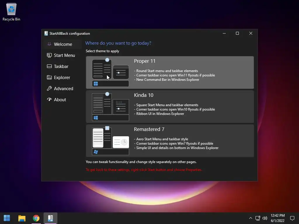Open the Taskbar settings page
The width and height of the screenshot is (299, 224).
tap(63, 66)
